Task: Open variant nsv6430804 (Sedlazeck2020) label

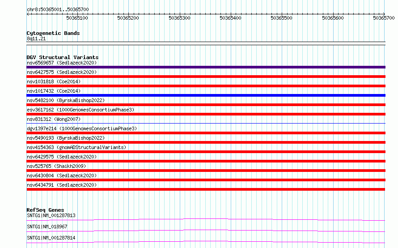Action: coord(62,175)
